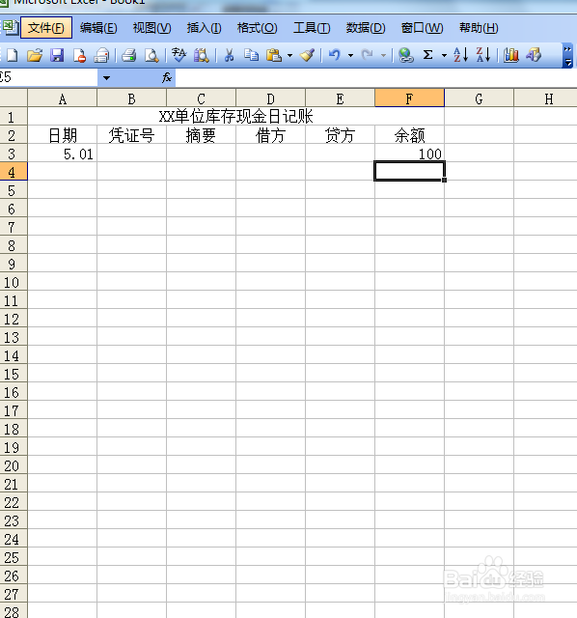Expand the Paste options arrow
This screenshot has width=577, height=618.
click(289, 56)
